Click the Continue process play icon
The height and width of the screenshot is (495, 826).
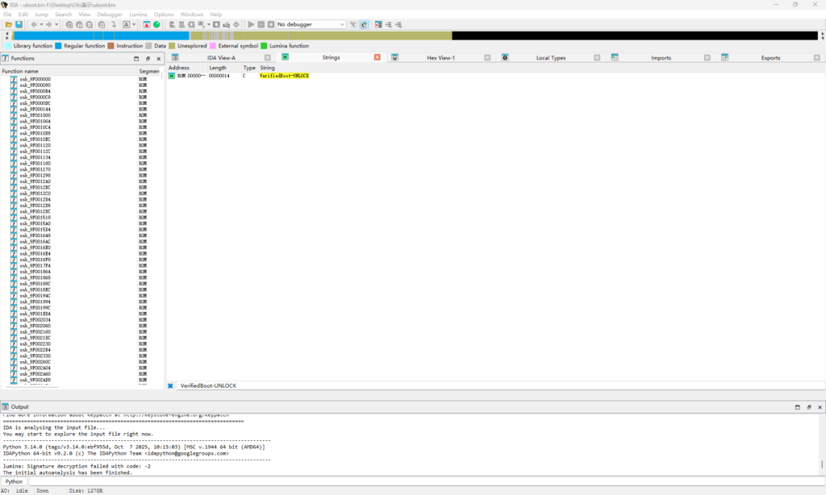pyautogui.click(x=250, y=24)
